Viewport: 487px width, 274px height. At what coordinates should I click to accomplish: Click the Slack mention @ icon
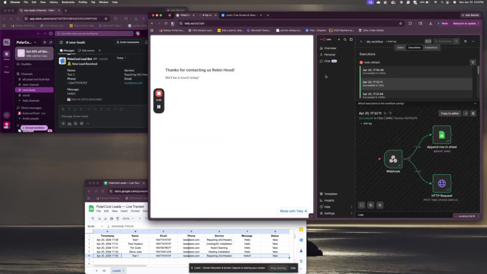81,124
